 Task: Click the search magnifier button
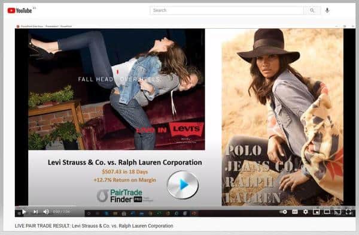tap(312, 10)
